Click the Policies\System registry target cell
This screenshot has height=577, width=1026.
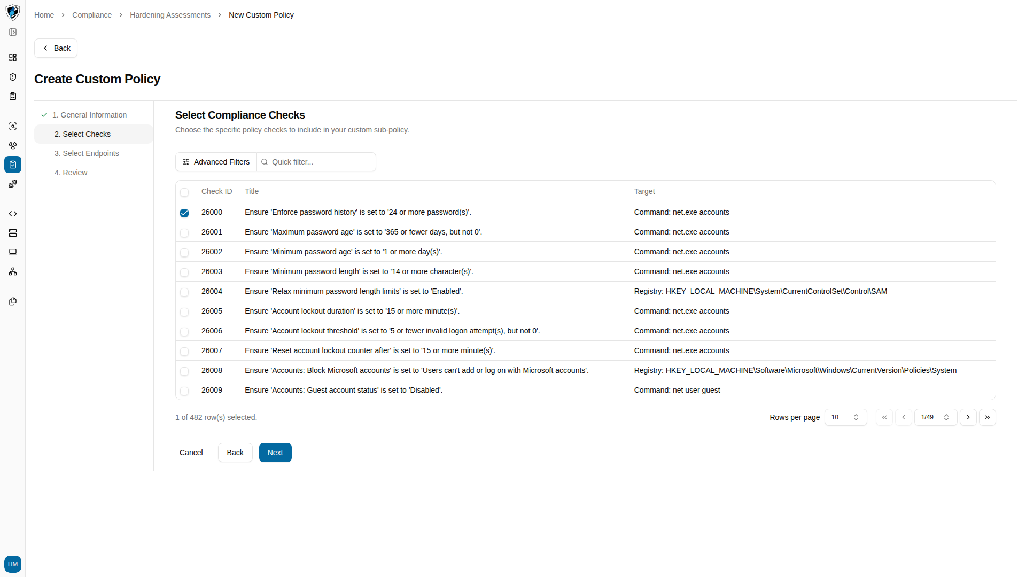tap(795, 370)
